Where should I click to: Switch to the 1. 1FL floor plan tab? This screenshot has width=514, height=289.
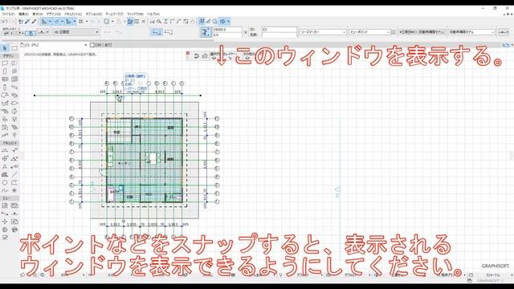tap(54, 45)
